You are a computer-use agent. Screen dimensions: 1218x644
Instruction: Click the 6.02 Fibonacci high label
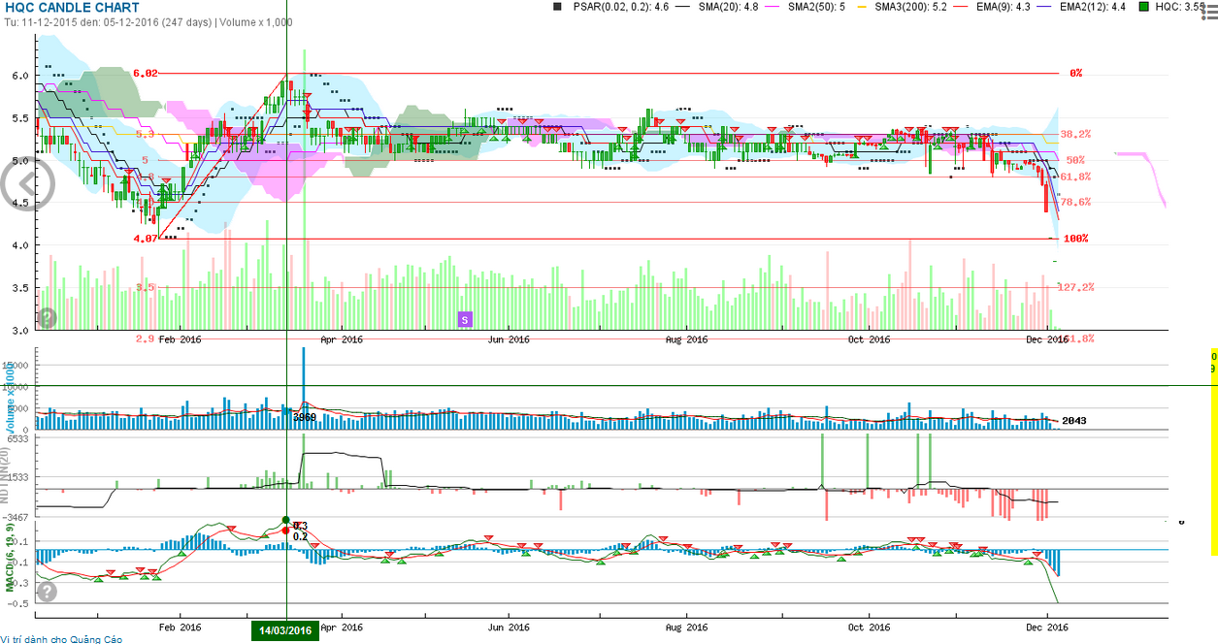click(x=146, y=73)
